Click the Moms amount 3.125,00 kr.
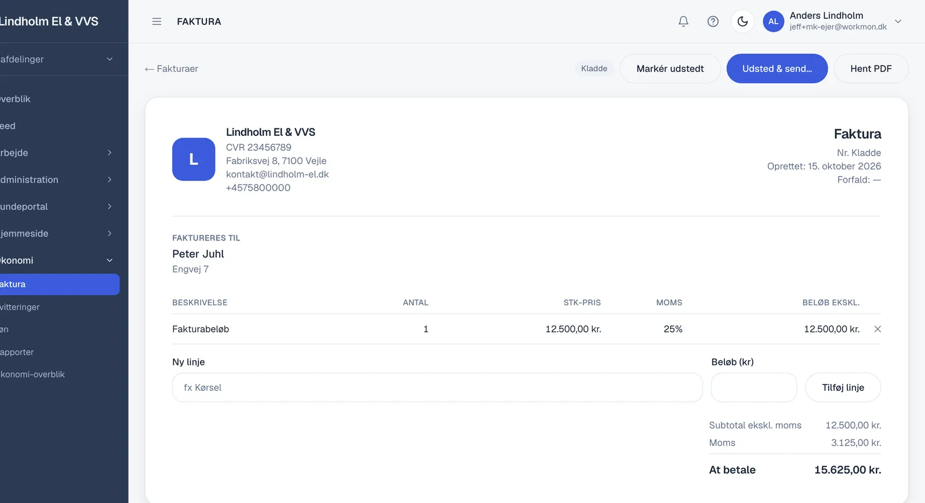Image resolution: width=925 pixels, height=503 pixels. [856, 443]
